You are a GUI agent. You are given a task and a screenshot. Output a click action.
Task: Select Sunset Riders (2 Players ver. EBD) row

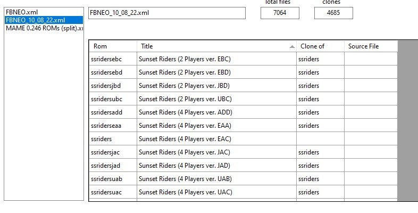pos(243,72)
